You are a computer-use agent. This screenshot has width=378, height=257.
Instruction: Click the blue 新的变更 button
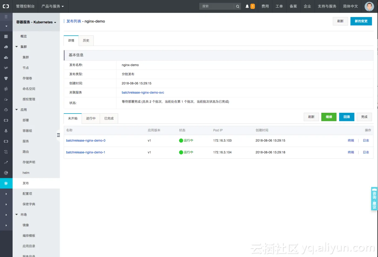pos(361,21)
